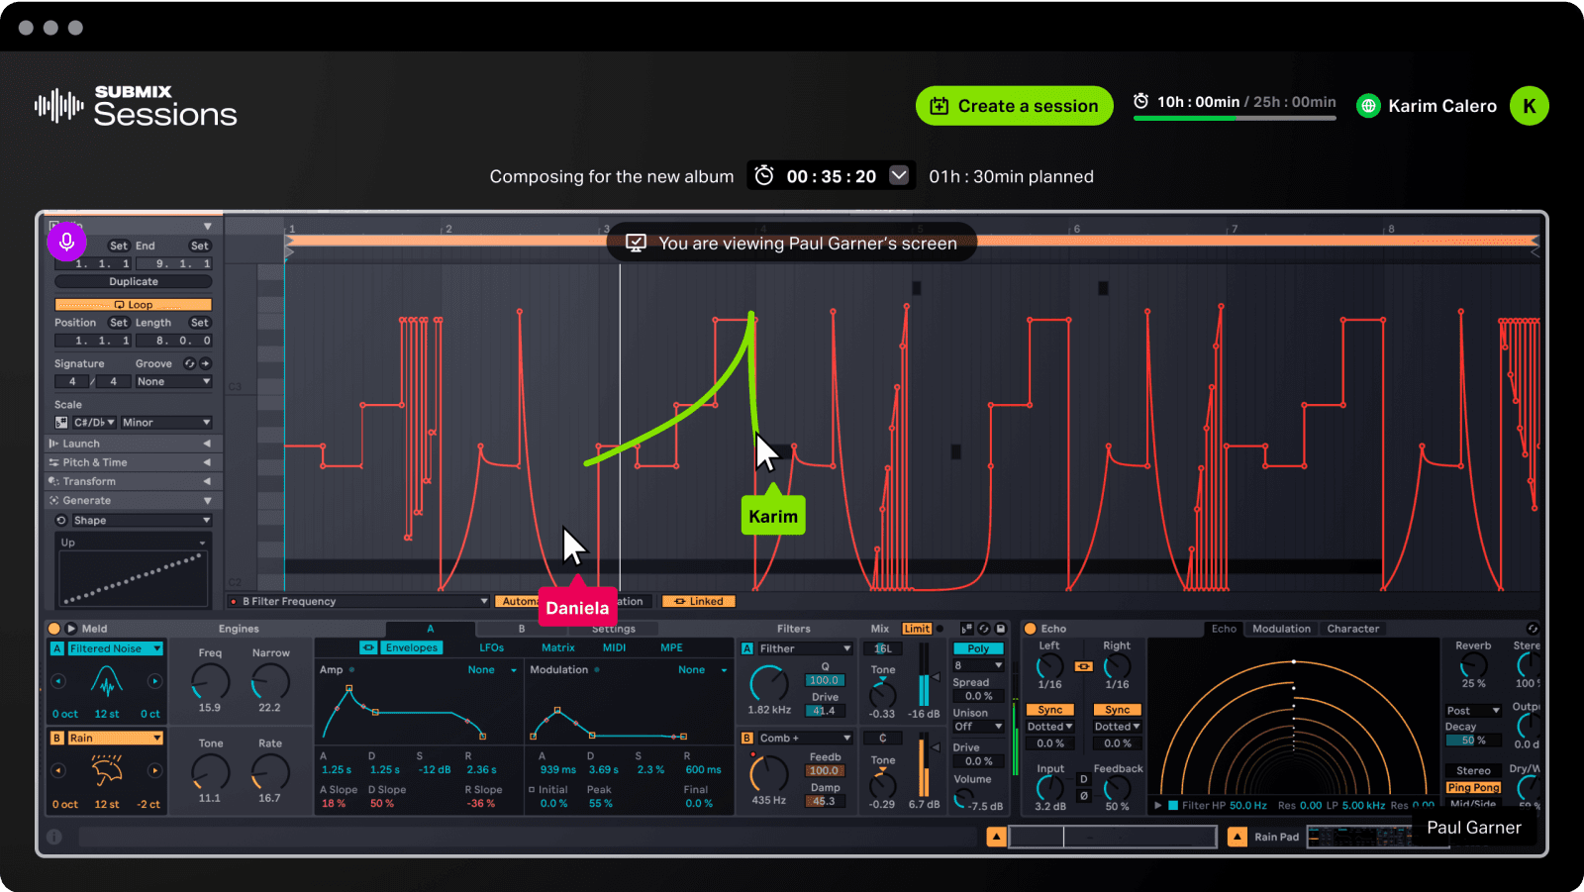Enable Ping Pong mode in Echo
The height and width of the screenshot is (892, 1584).
point(1474,787)
